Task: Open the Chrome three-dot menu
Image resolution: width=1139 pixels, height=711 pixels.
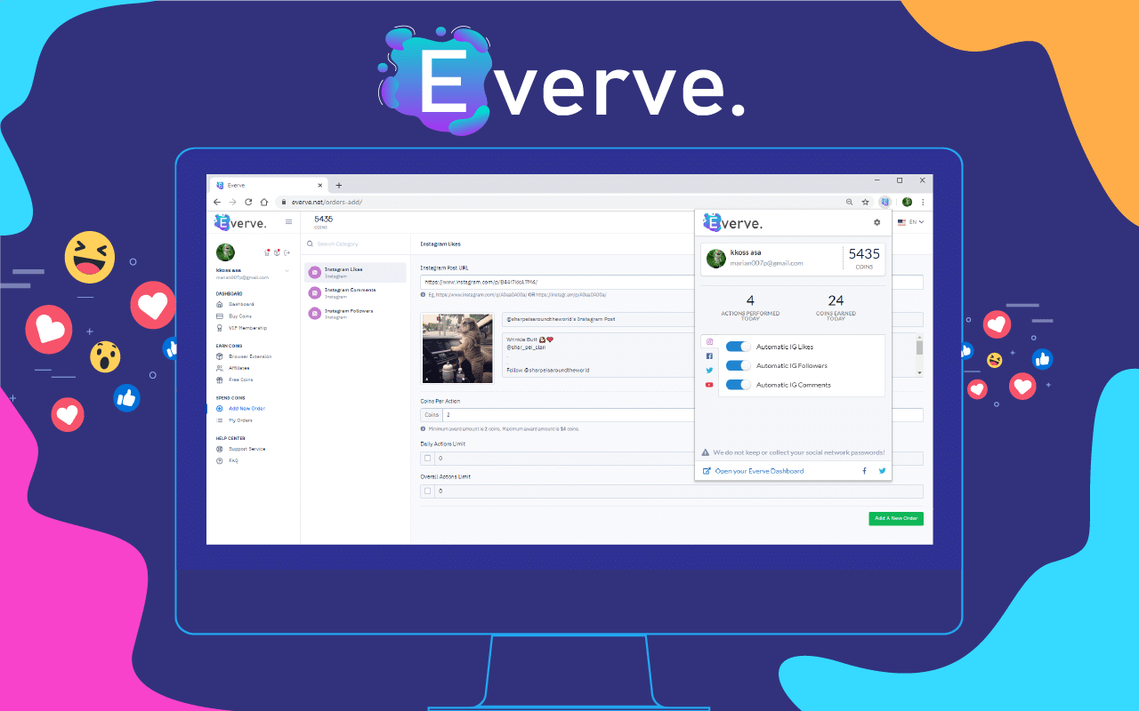Action: tap(923, 202)
